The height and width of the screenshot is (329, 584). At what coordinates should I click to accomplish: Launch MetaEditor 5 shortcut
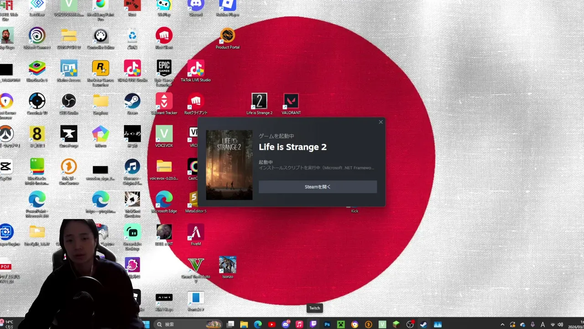click(196, 202)
